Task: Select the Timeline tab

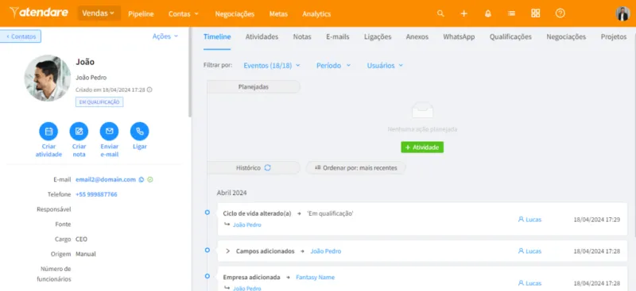Action: [217, 36]
